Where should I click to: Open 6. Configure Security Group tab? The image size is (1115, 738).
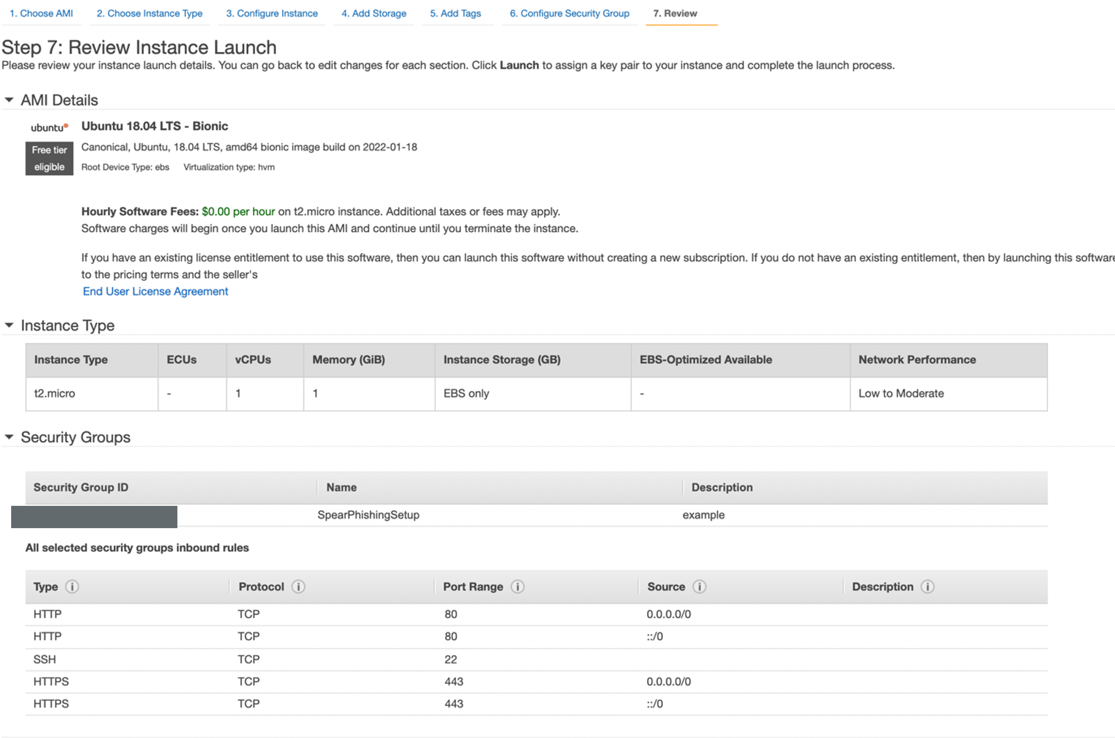click(569, 13)
